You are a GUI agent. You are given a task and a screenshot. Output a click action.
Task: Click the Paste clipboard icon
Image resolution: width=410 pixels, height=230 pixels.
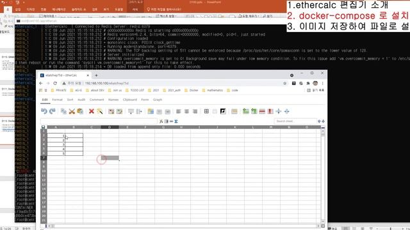tap(80, 111)
